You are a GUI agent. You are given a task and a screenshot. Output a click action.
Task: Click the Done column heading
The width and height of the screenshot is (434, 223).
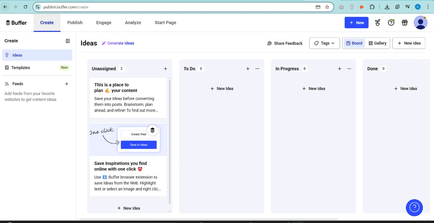point(373,68)
